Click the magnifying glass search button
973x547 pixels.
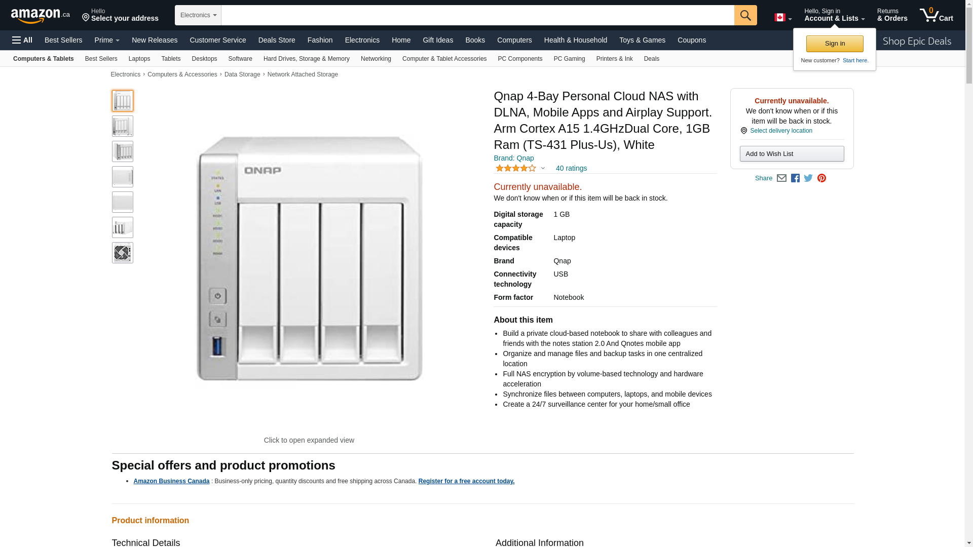click(x=745, y=15)
